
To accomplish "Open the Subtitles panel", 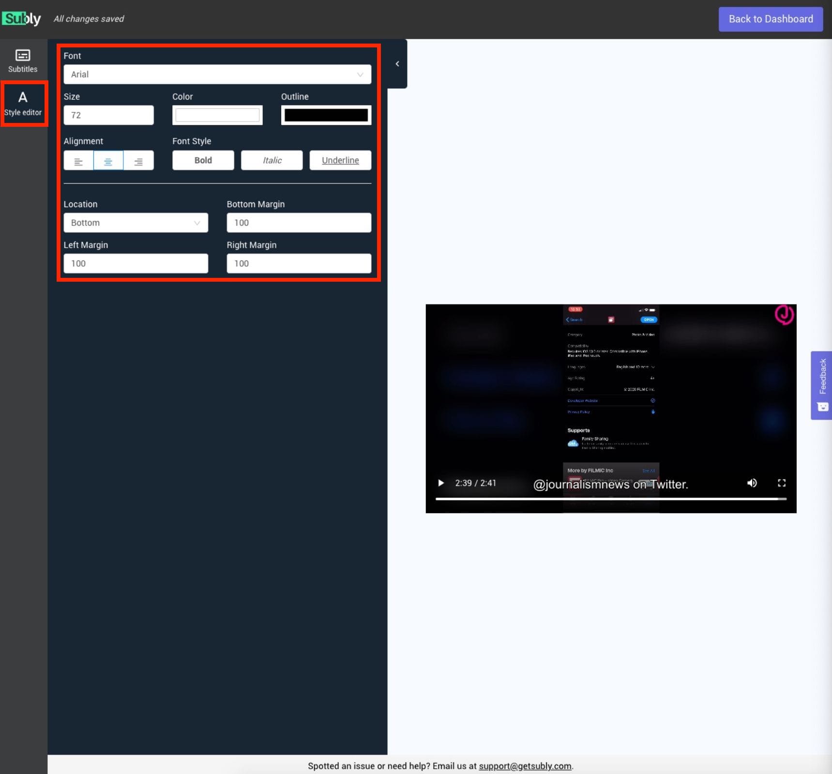I will click(23, 61).
